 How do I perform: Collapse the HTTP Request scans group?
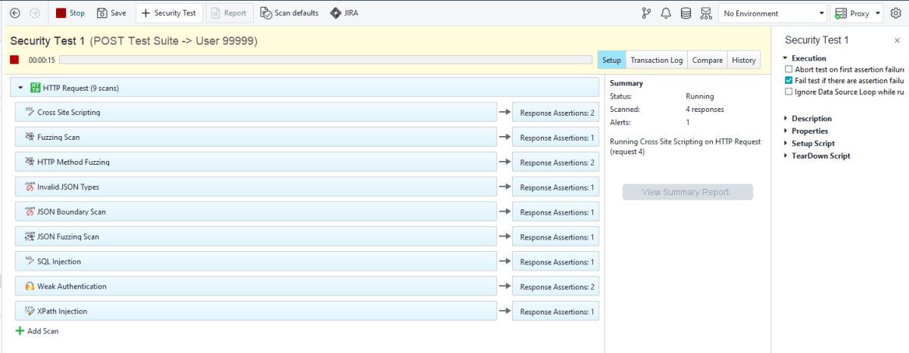tap(20, 88)
